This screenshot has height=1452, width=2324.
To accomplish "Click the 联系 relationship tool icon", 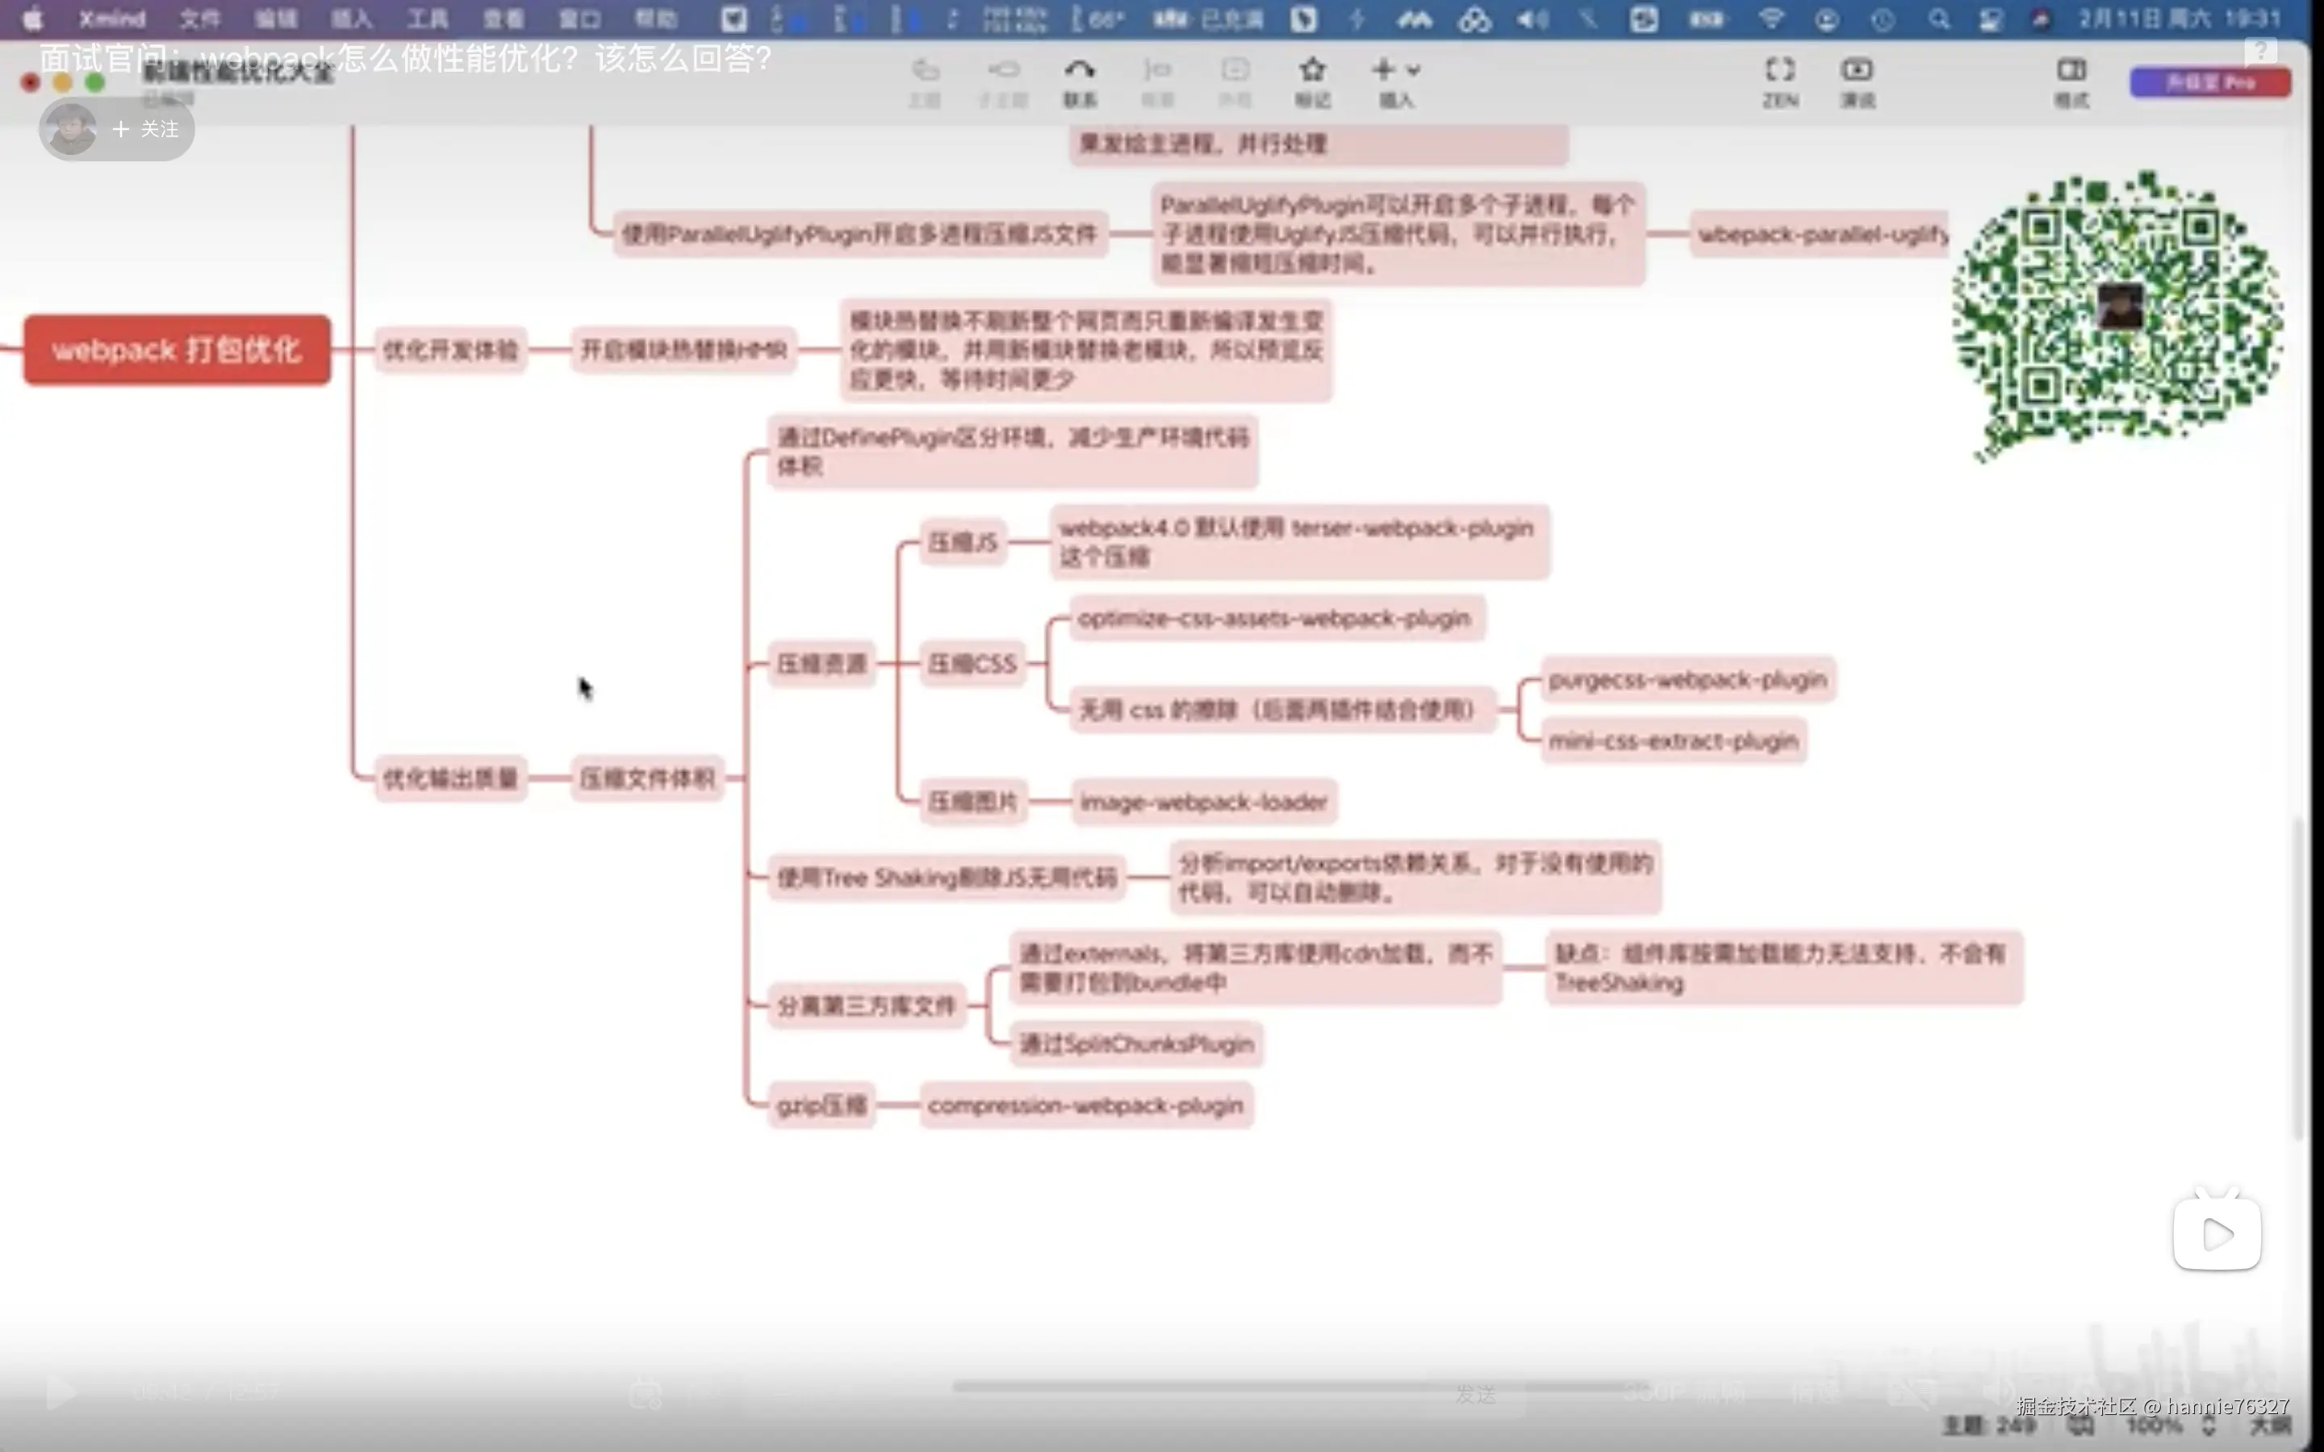I will pos(1080,70).
